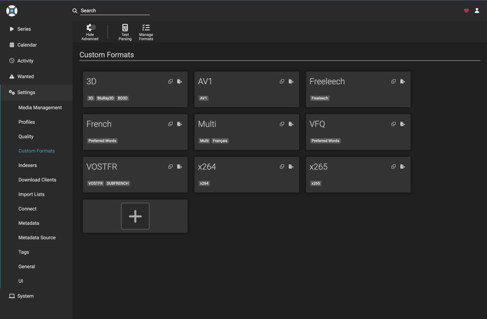The image size is (487, 319).
Task: Export the AV1 custom format
Action: click(x=291, y=81)
